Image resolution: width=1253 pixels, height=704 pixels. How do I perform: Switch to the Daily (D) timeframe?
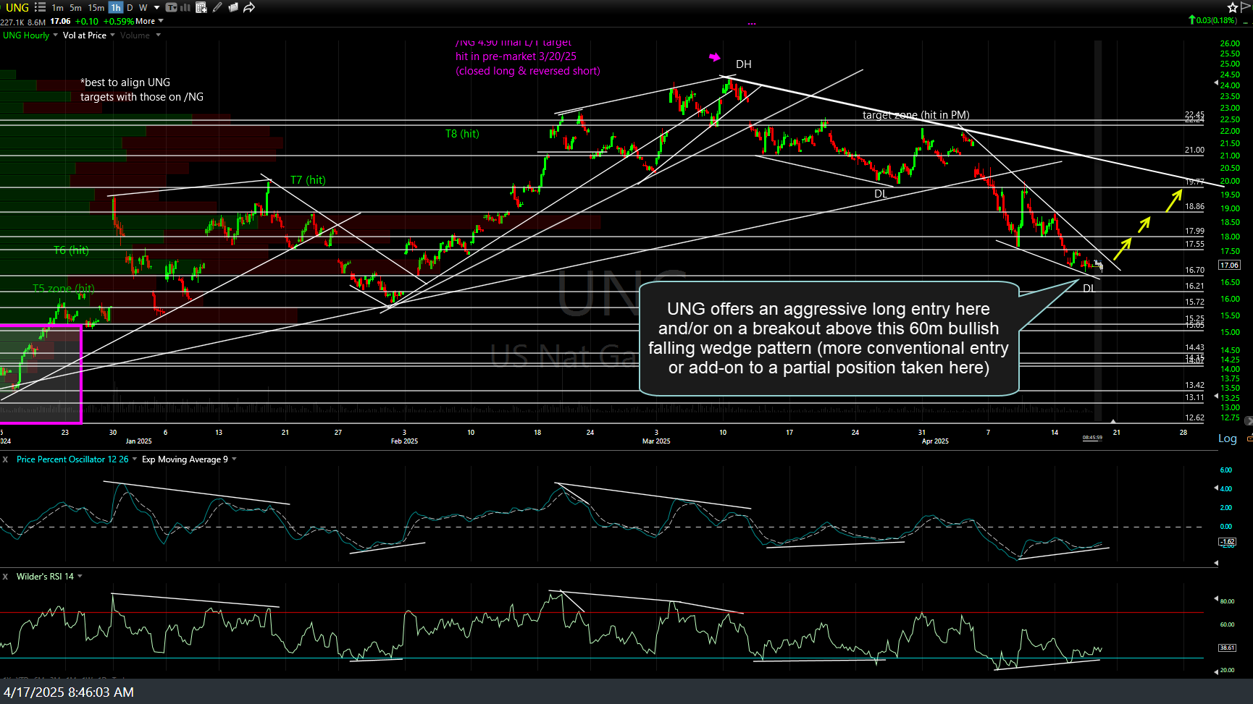[130, 7]
